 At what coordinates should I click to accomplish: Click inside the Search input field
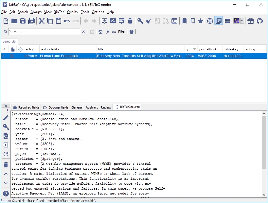44,31
